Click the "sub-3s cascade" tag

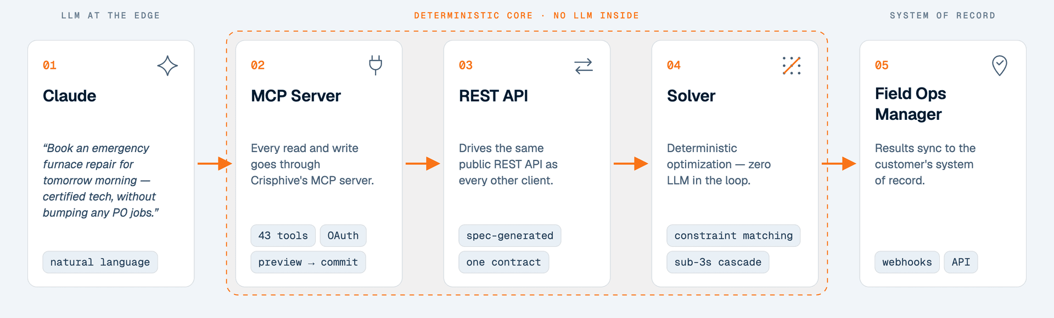tap(718, 262)
